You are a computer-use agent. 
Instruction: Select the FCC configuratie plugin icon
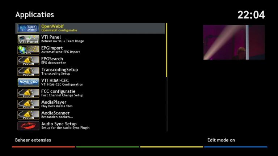(28, 93)
